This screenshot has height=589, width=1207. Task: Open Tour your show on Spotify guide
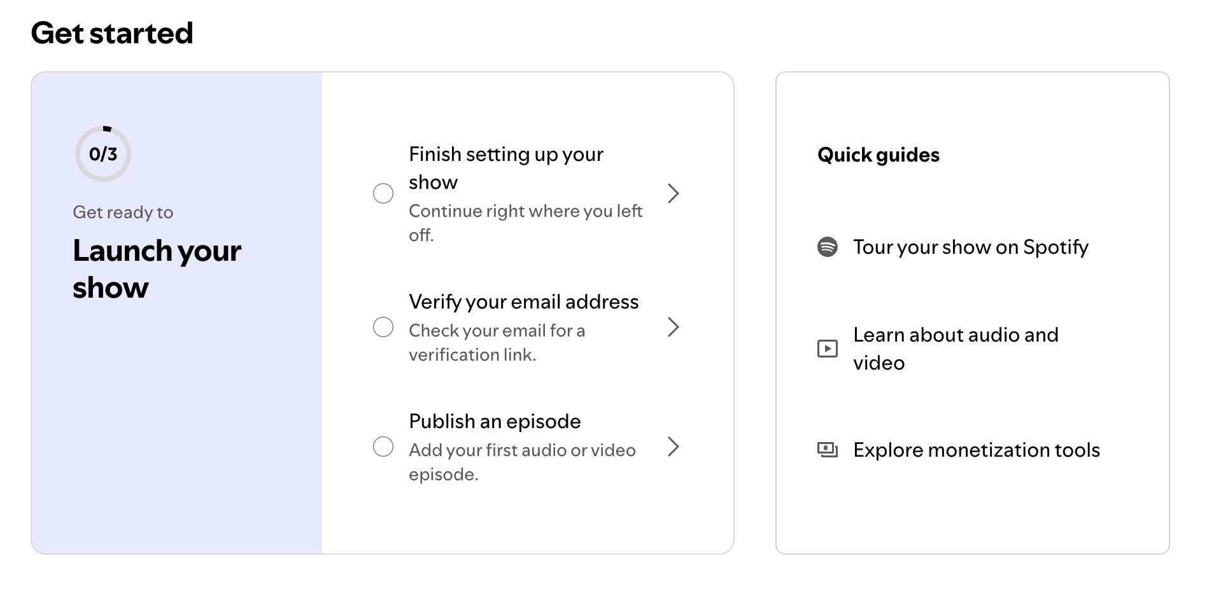pos(970,247)
